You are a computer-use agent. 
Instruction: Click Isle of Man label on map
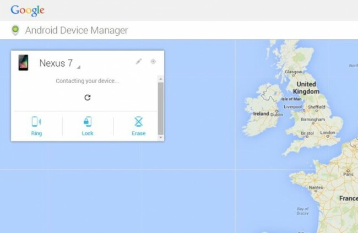point(291,99)
